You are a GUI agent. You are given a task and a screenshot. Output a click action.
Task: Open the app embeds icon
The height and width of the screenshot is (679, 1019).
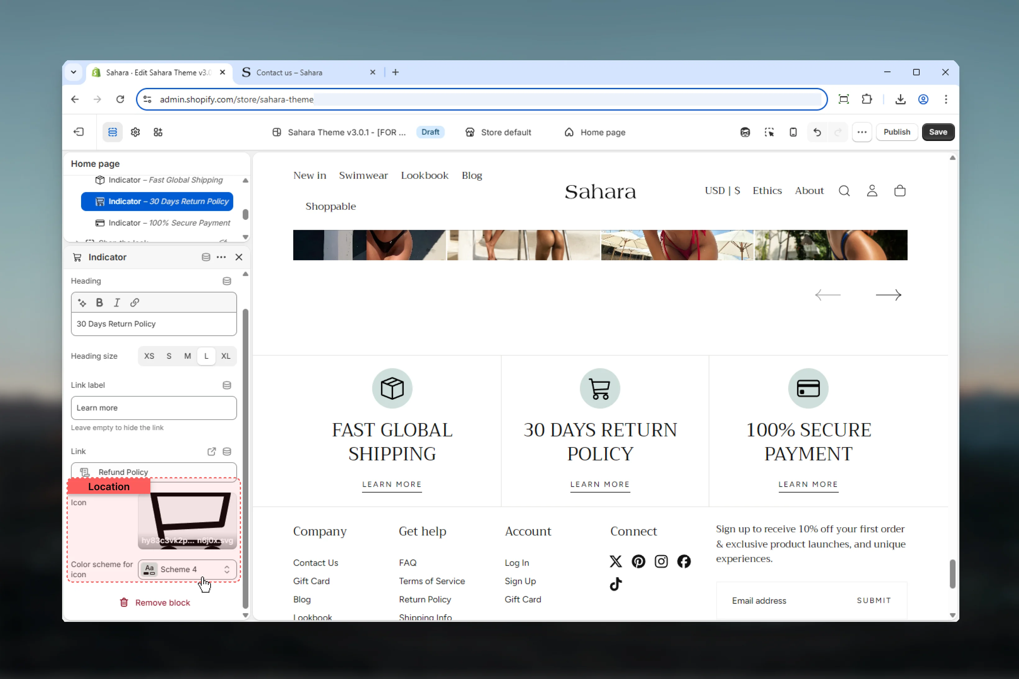click(x=158, y=132)
